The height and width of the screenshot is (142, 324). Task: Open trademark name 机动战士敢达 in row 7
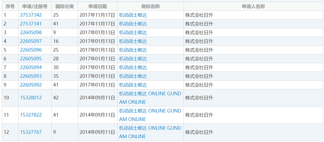click(x=133, y=67)
